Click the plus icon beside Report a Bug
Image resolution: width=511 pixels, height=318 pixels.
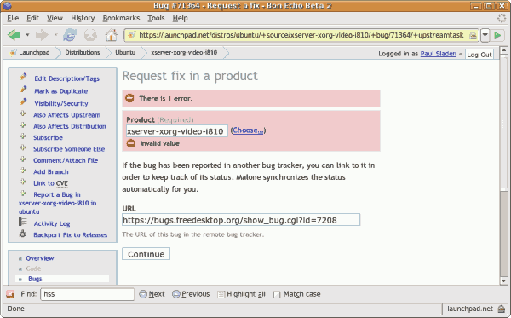tap(22, 194)
